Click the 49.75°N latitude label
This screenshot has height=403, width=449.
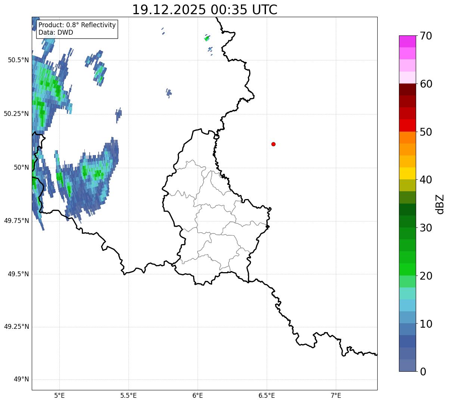[x=16, y=221]
